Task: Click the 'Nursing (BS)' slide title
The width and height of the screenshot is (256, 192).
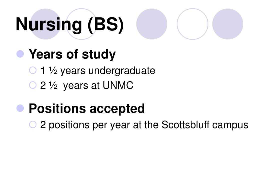Action: click(70, 24)
